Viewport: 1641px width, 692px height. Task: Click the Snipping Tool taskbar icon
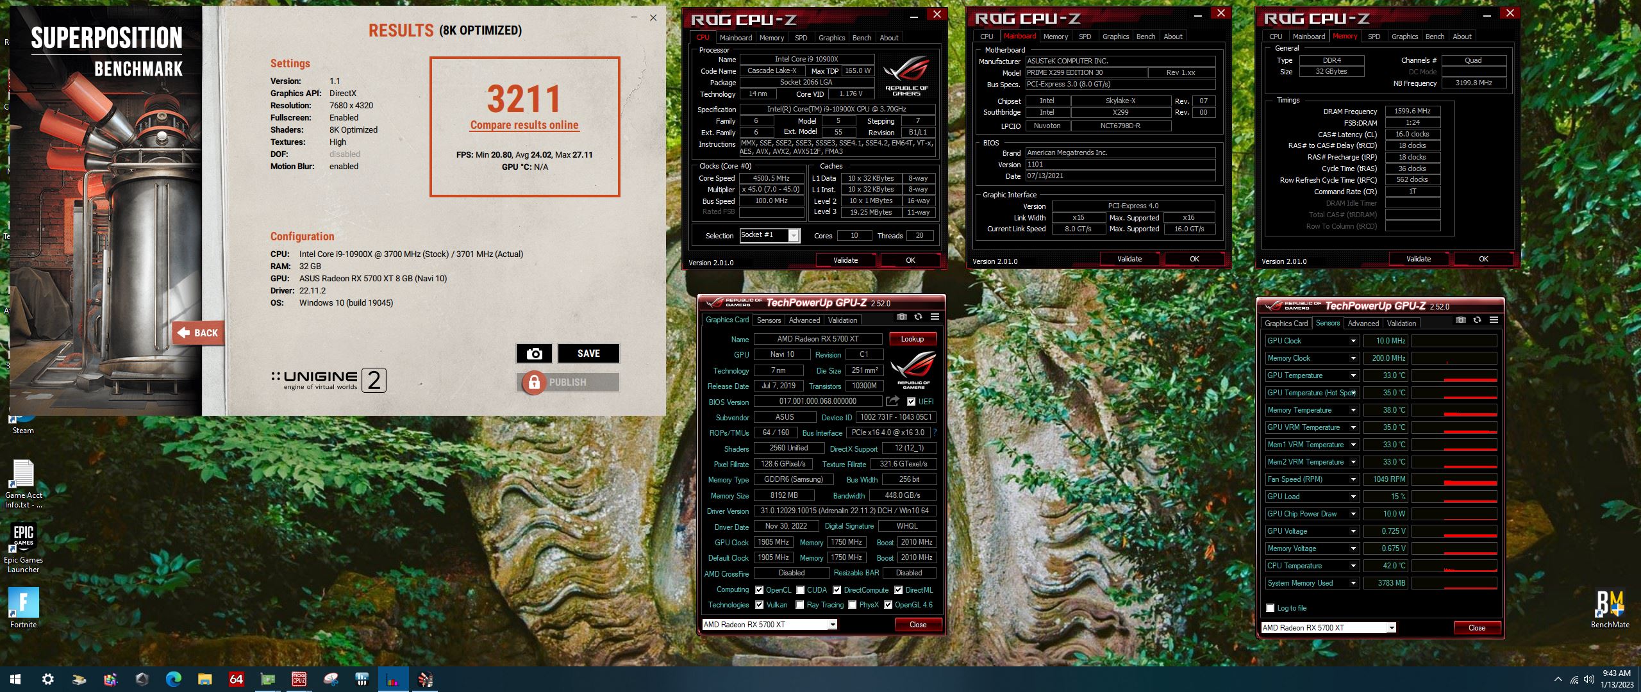tap(330, 679)
